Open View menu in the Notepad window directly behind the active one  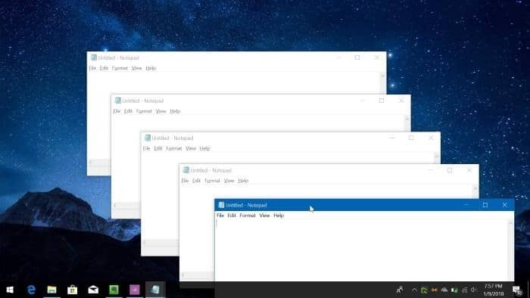click(229, 181)
